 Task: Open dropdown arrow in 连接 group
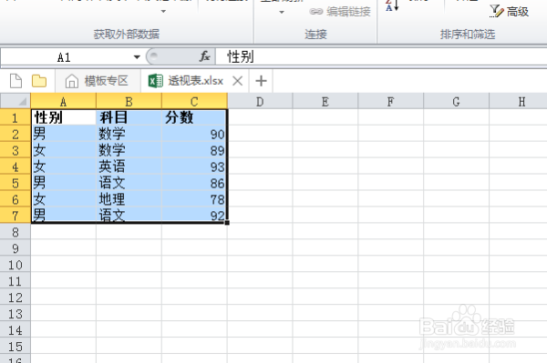click(282, 12)
